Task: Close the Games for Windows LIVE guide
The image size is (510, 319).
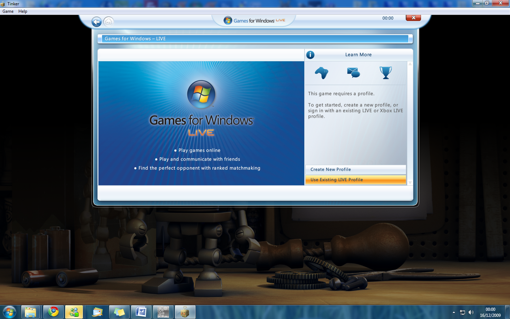Action: click(413, 18)
